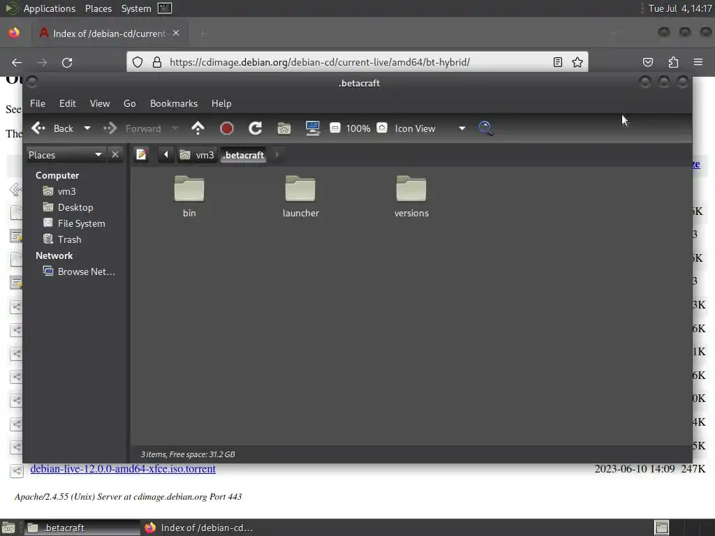715x536 pixels.
Task: Select the versions folder
Action: 411,196
